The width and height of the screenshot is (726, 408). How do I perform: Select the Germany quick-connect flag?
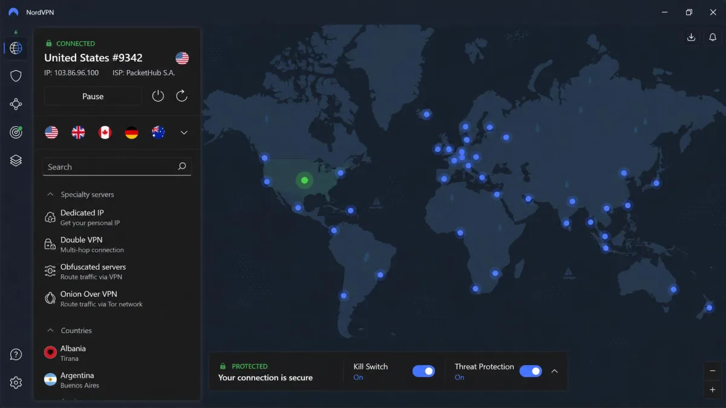click(x=131, y=132)
